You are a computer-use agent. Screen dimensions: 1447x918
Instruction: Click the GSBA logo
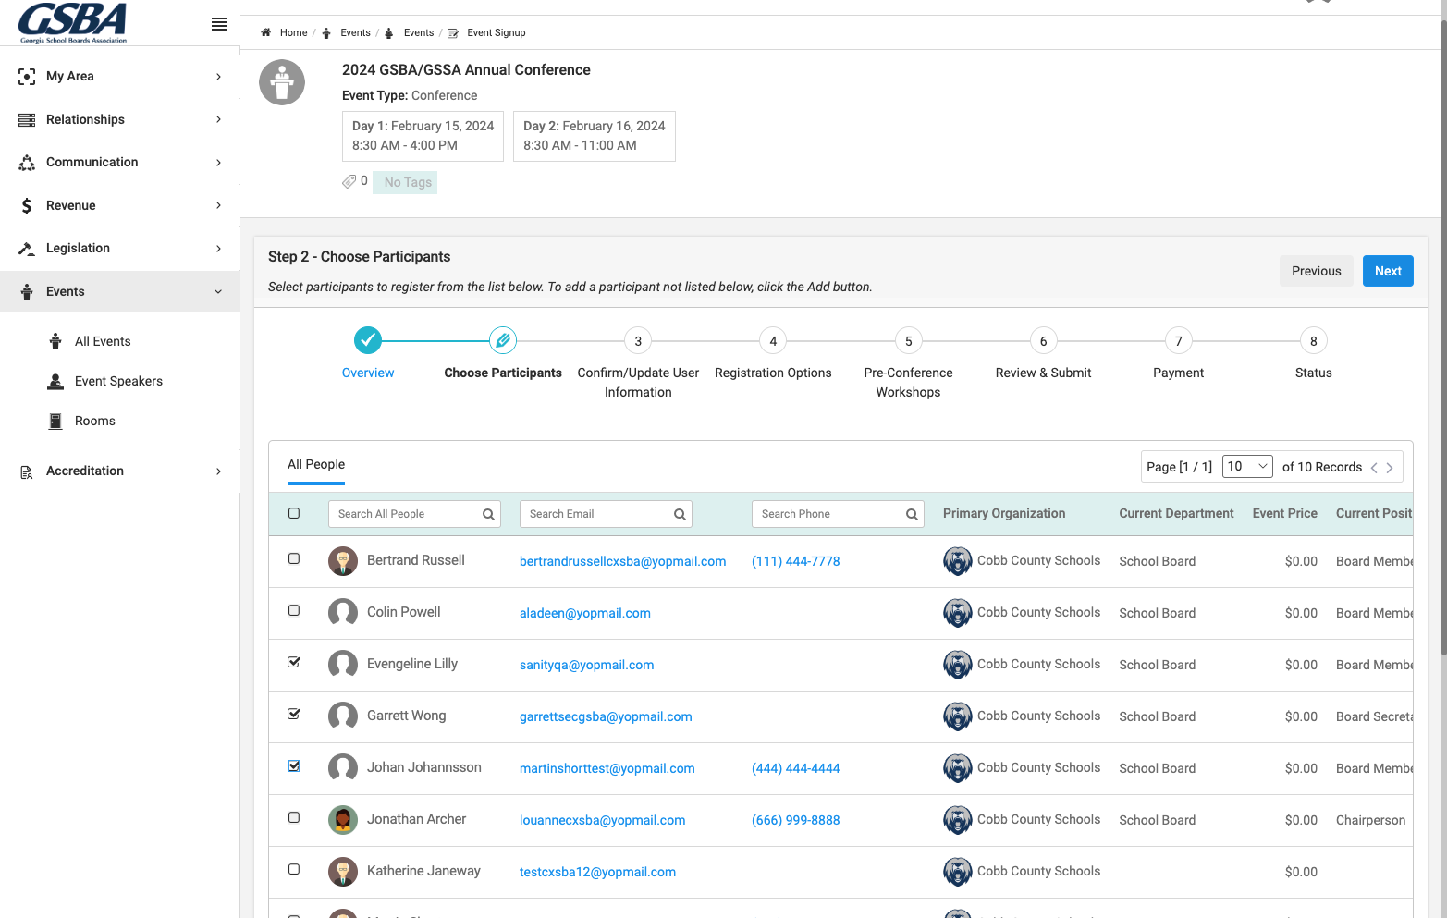click(73, 22)
